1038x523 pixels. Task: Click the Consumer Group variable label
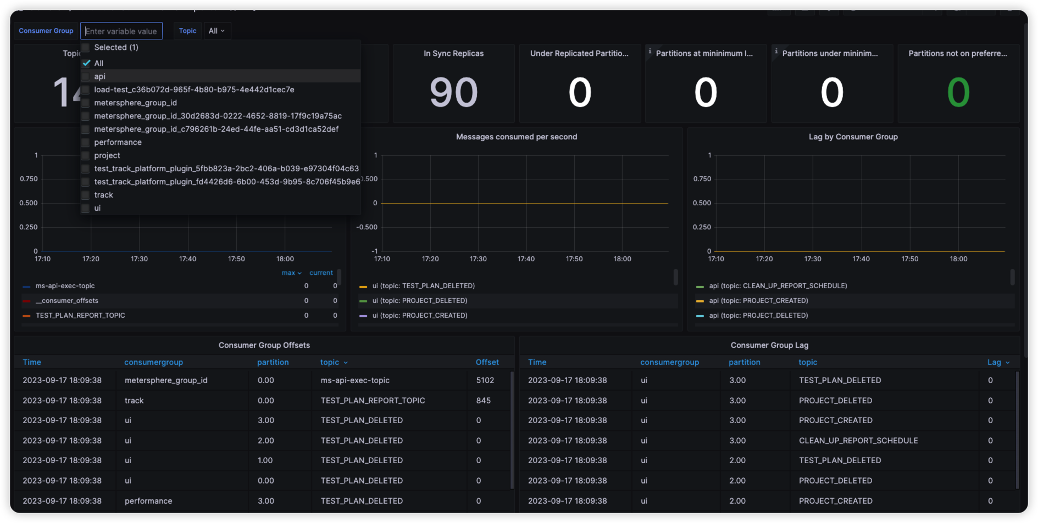coord(46,31)
